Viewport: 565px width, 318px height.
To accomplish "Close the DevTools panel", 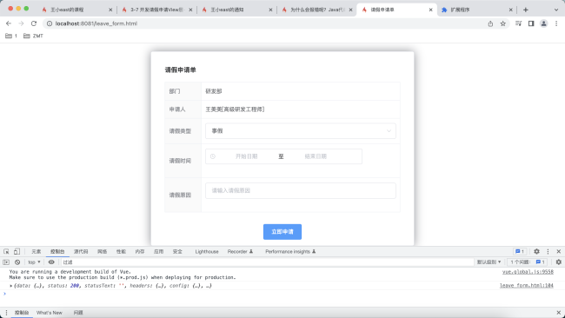I will coord(559,251).
